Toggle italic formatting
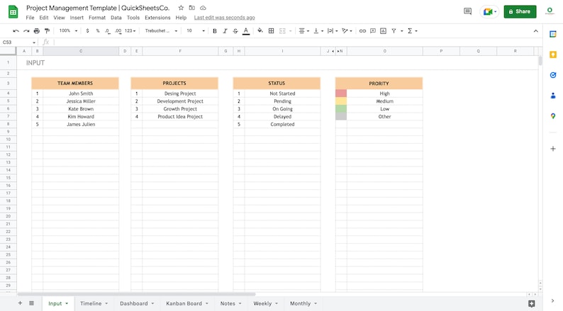Screen dimensions: 563x311 pos(225,31)
